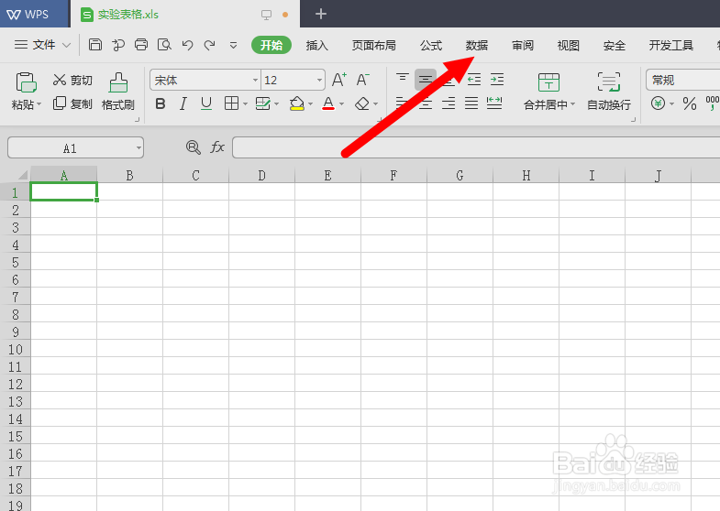Expand border style dropdown arrow
This screenshot has height=511, width=720.
click(245, 104)
